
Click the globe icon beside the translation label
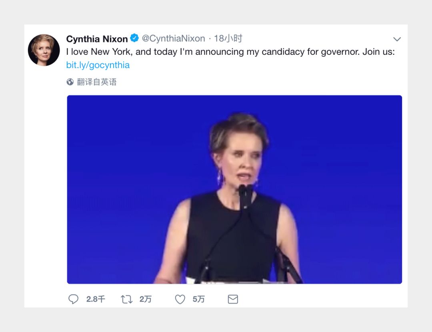point(70,82)
